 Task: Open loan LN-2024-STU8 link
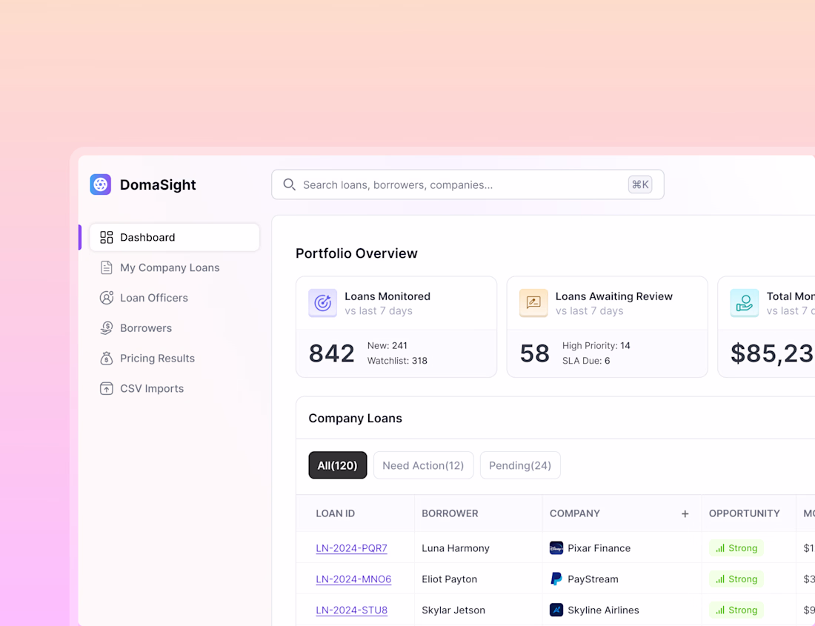351,610
